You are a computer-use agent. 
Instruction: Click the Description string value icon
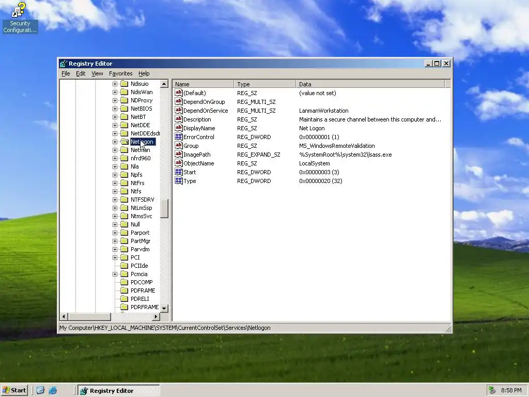(x=178, y=119)
